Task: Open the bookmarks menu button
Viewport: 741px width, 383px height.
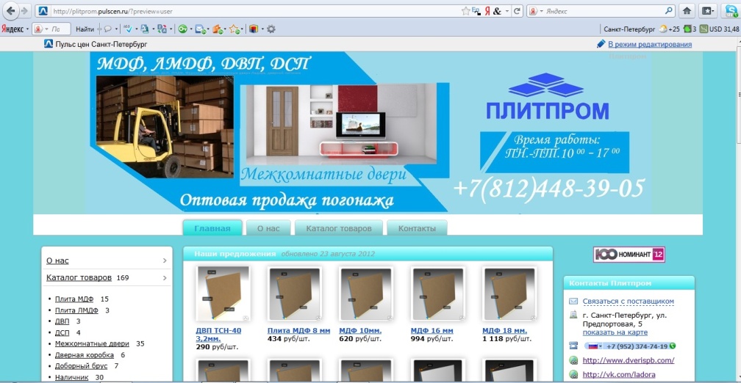Action: point(707,11)
